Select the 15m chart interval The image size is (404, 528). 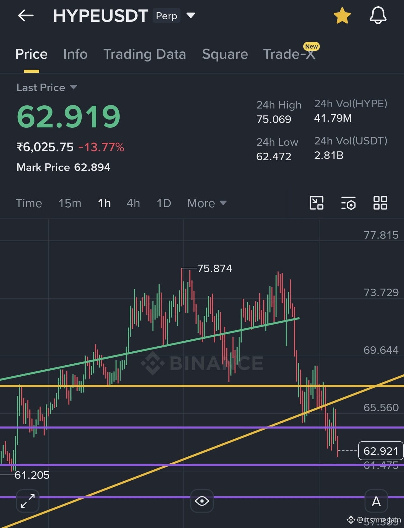[x=70, y=203]
